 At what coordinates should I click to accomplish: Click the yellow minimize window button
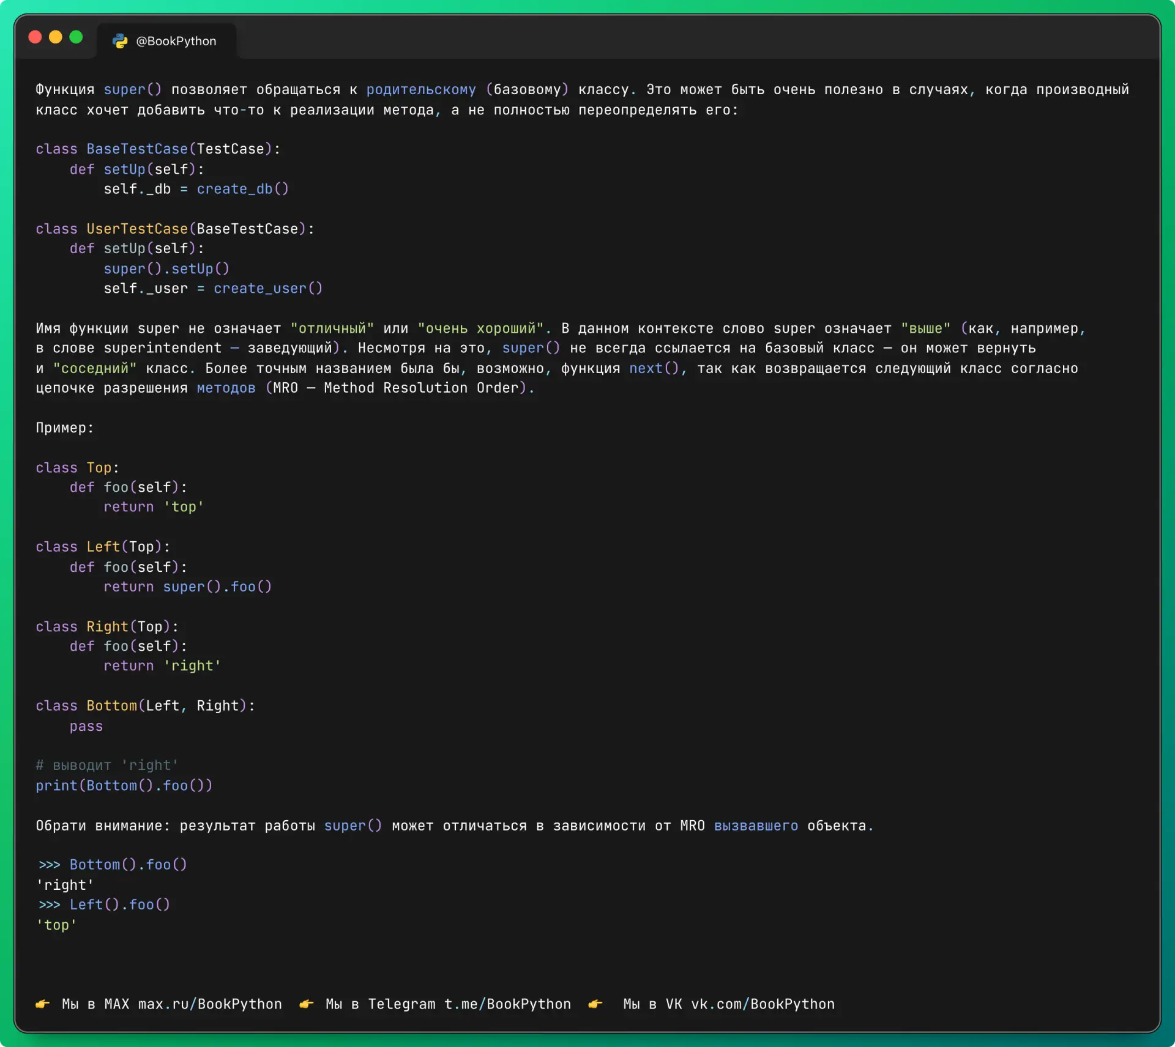click(56, 37)
